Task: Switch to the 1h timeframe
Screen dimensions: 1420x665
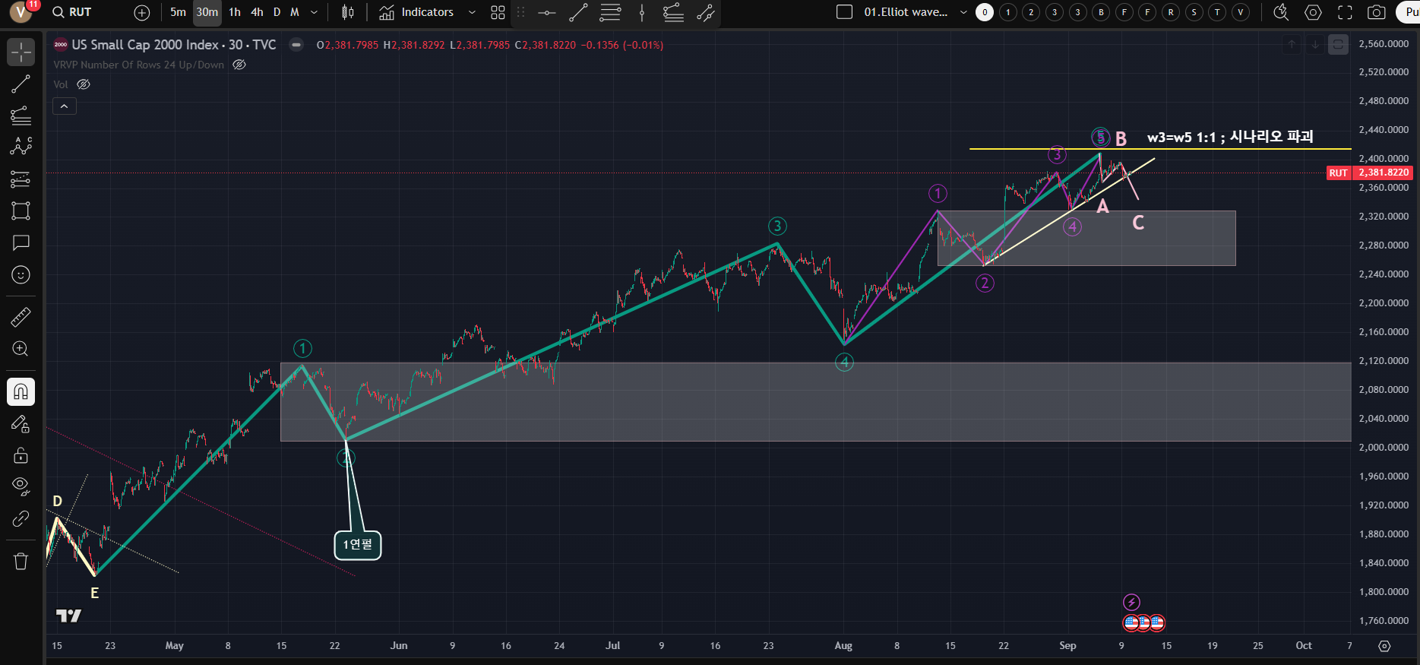Action: (x=235, y=12)
